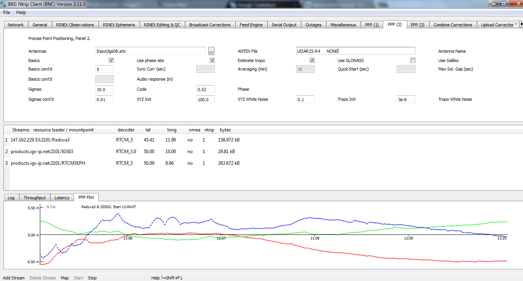Toggle checkbox between Estimate tropo and Use GLONASS
Image resolution: width=523 pixels, height=281 pixels.
pos(312,60)
